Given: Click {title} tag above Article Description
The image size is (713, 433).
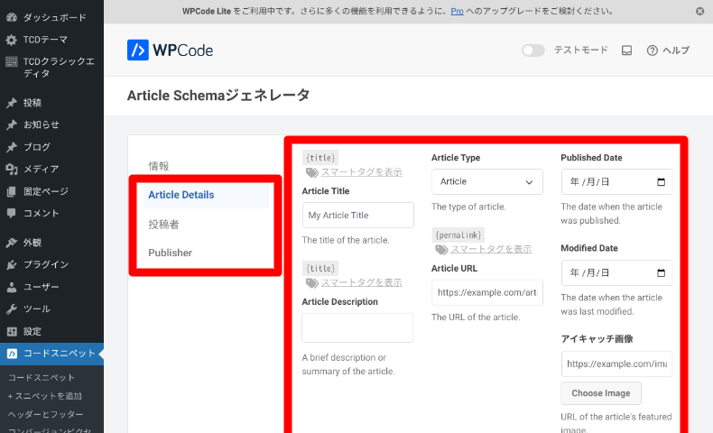Looking at the screenshot, I should click(320, 268).
